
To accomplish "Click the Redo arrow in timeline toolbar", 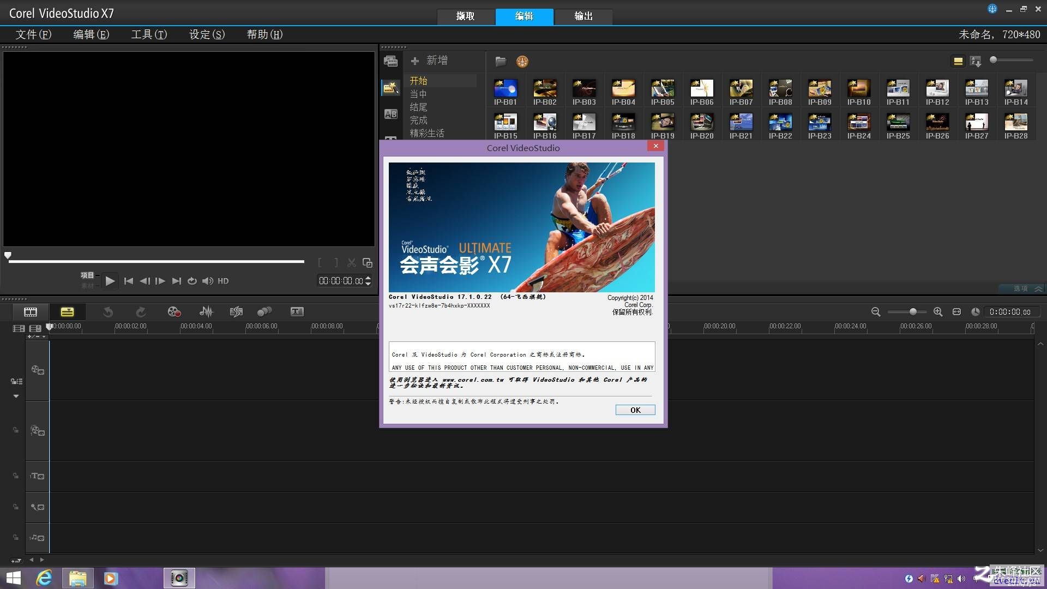I will point(141,311).
